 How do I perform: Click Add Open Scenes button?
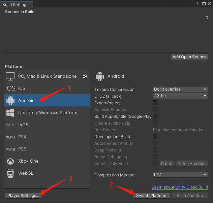[189, 57]
